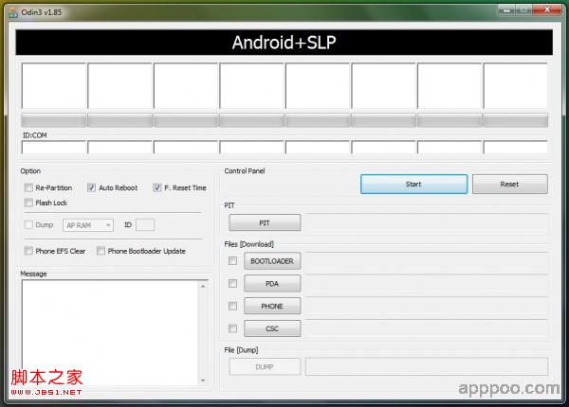Tick the checkbox beside CSC

232,328
